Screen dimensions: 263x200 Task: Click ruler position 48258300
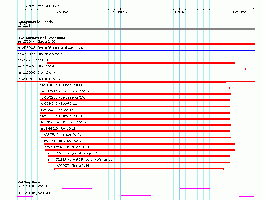tap(179, 12)
